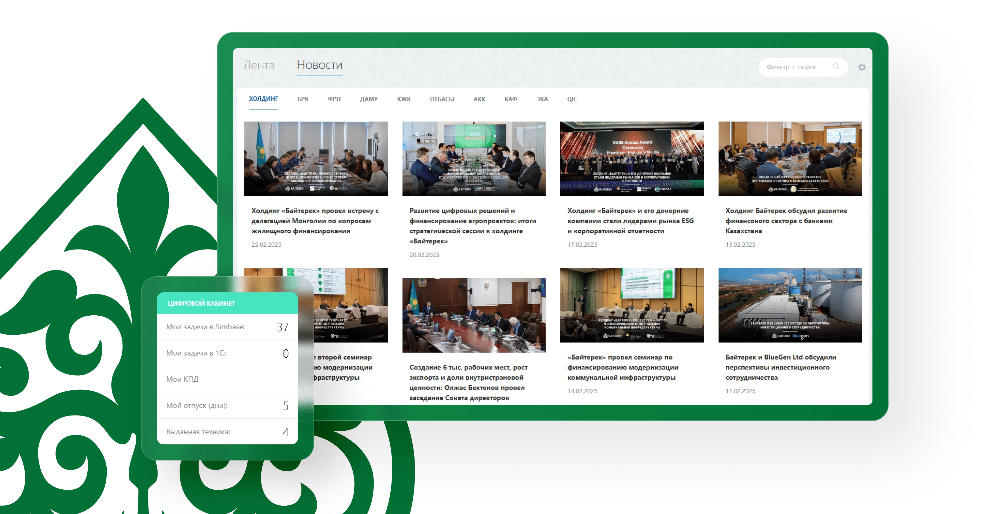Click the date 17.02.2025
985x514 pixels.
coord(582,245)
